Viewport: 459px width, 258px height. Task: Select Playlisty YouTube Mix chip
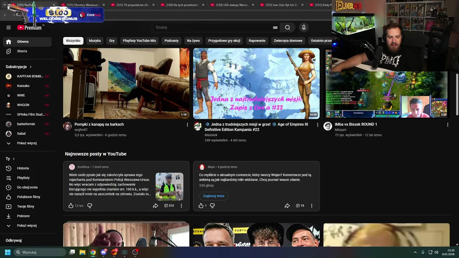[139, 41]
